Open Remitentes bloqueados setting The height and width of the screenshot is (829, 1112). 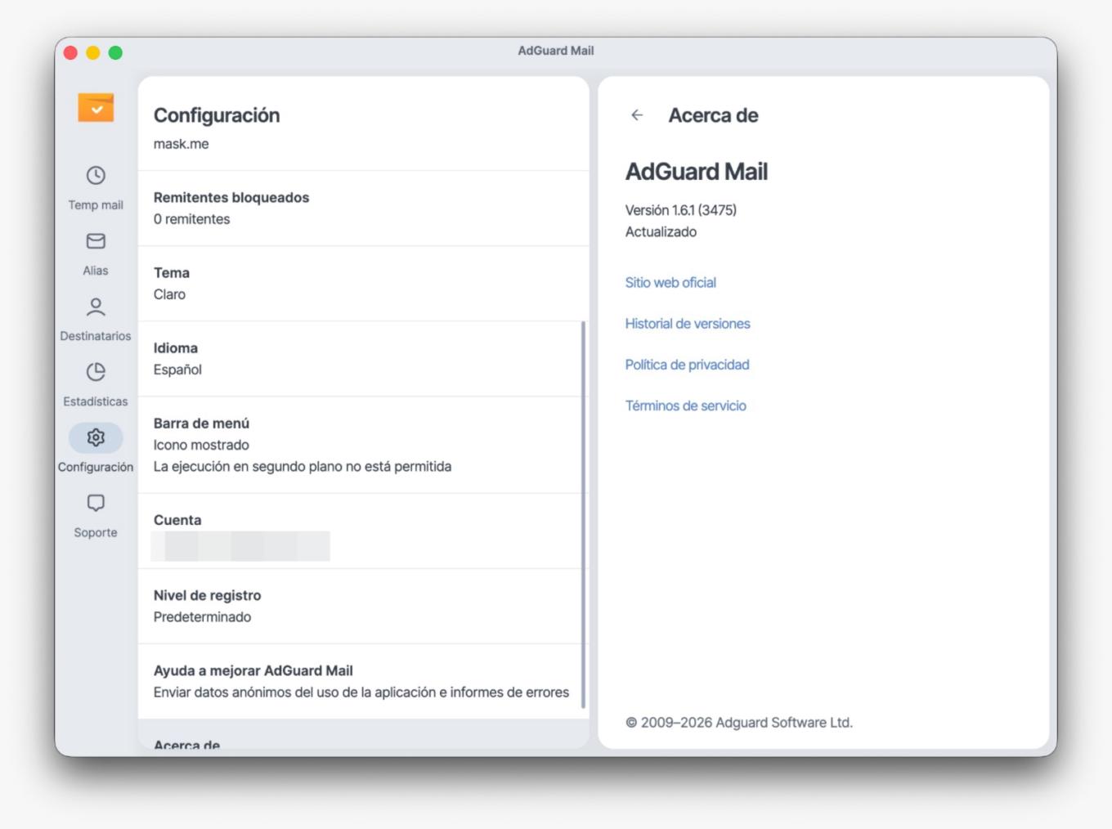coord(363,208)
